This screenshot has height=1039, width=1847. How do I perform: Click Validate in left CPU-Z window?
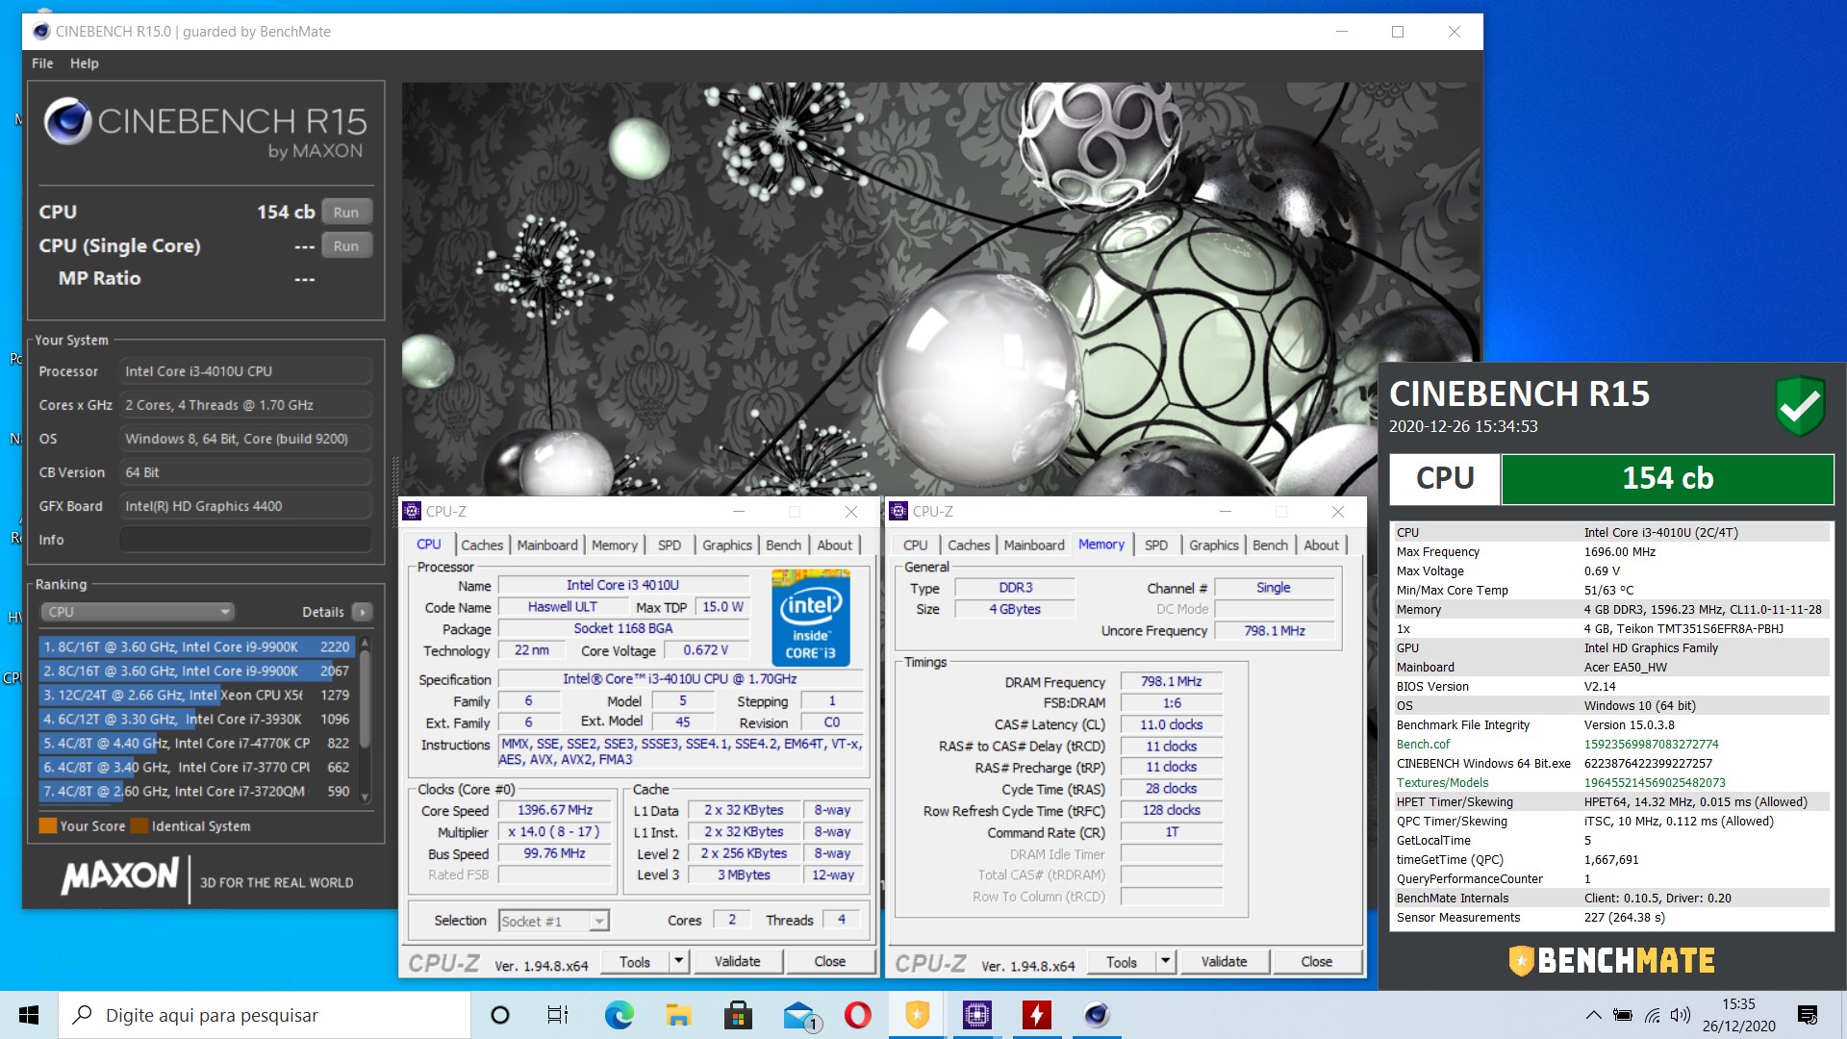[x=737, y=961]
